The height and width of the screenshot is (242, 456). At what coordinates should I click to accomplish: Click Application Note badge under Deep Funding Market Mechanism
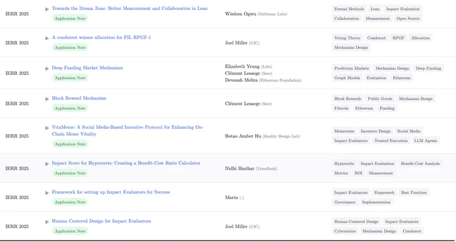pyautogui.click(x=70, y=78)
